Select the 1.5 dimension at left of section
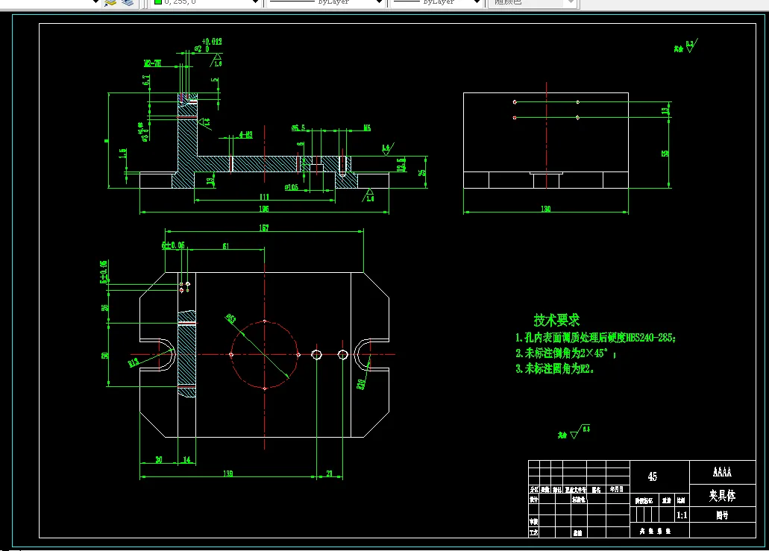This screenshot has width=769, height=551. (122, 154)
